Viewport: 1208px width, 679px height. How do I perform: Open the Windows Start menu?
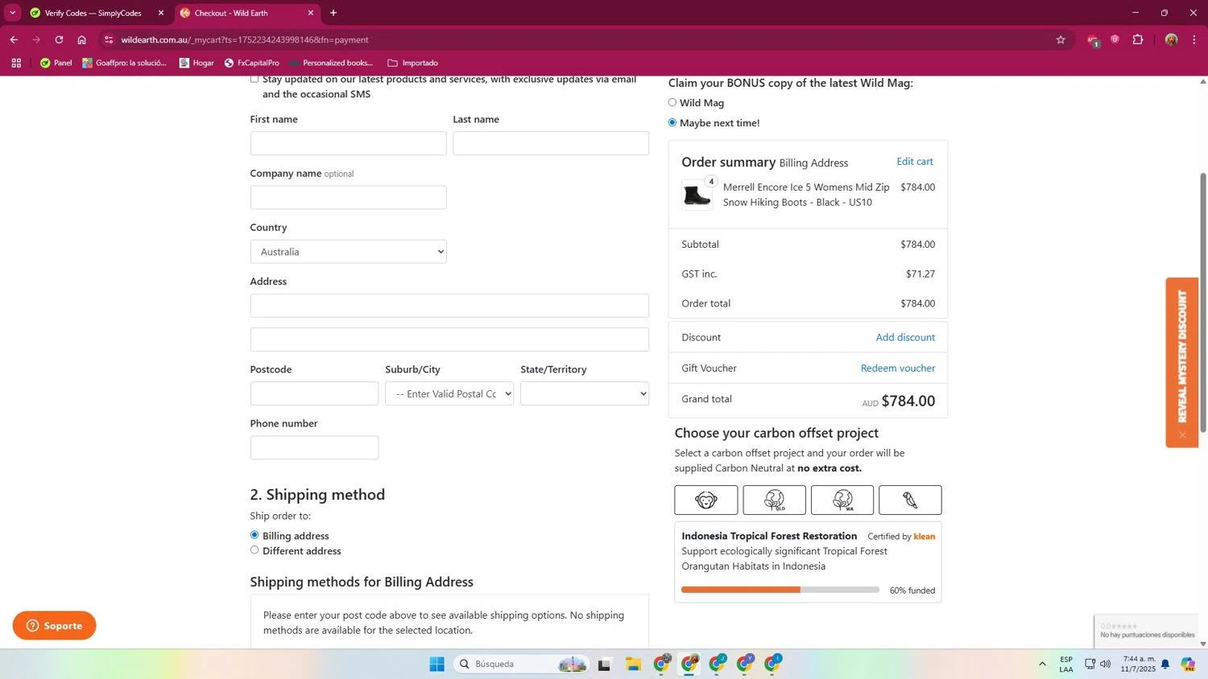pos(436,664)
